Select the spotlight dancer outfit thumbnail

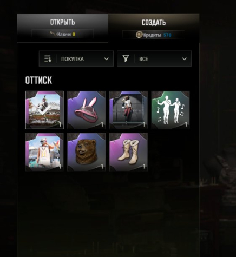tap(128, 110)
